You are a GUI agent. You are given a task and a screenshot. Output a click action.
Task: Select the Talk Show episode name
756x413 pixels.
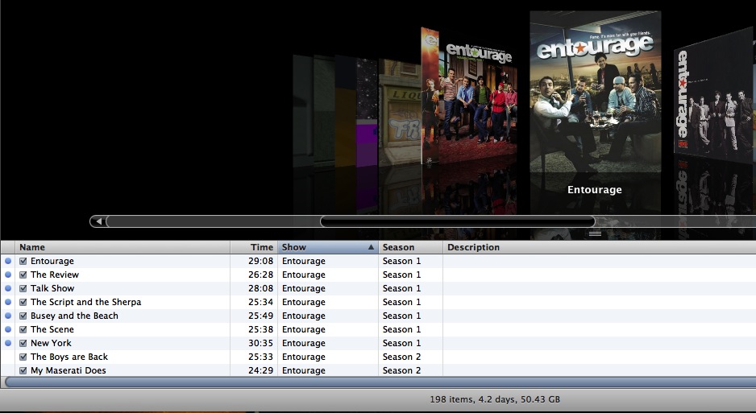coord(52,288)
